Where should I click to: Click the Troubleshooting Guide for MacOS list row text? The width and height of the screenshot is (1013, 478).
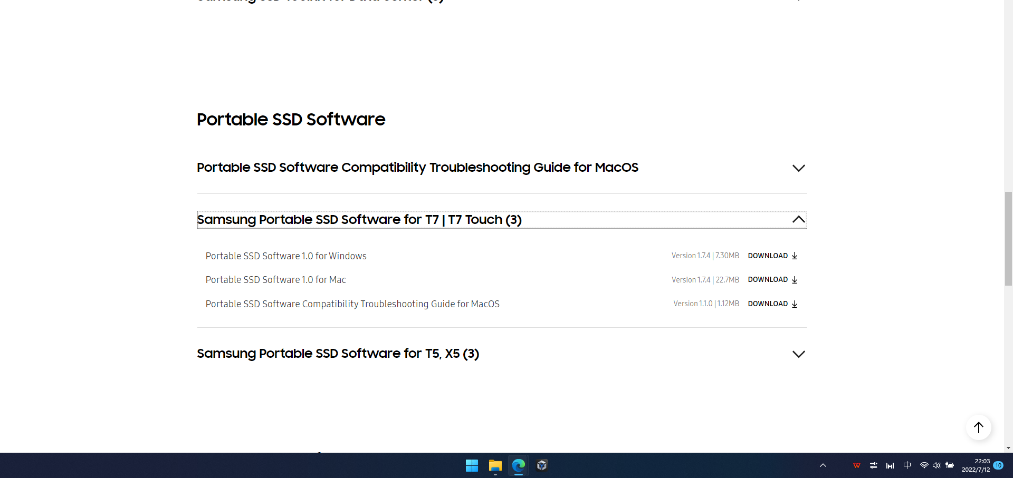352,304
